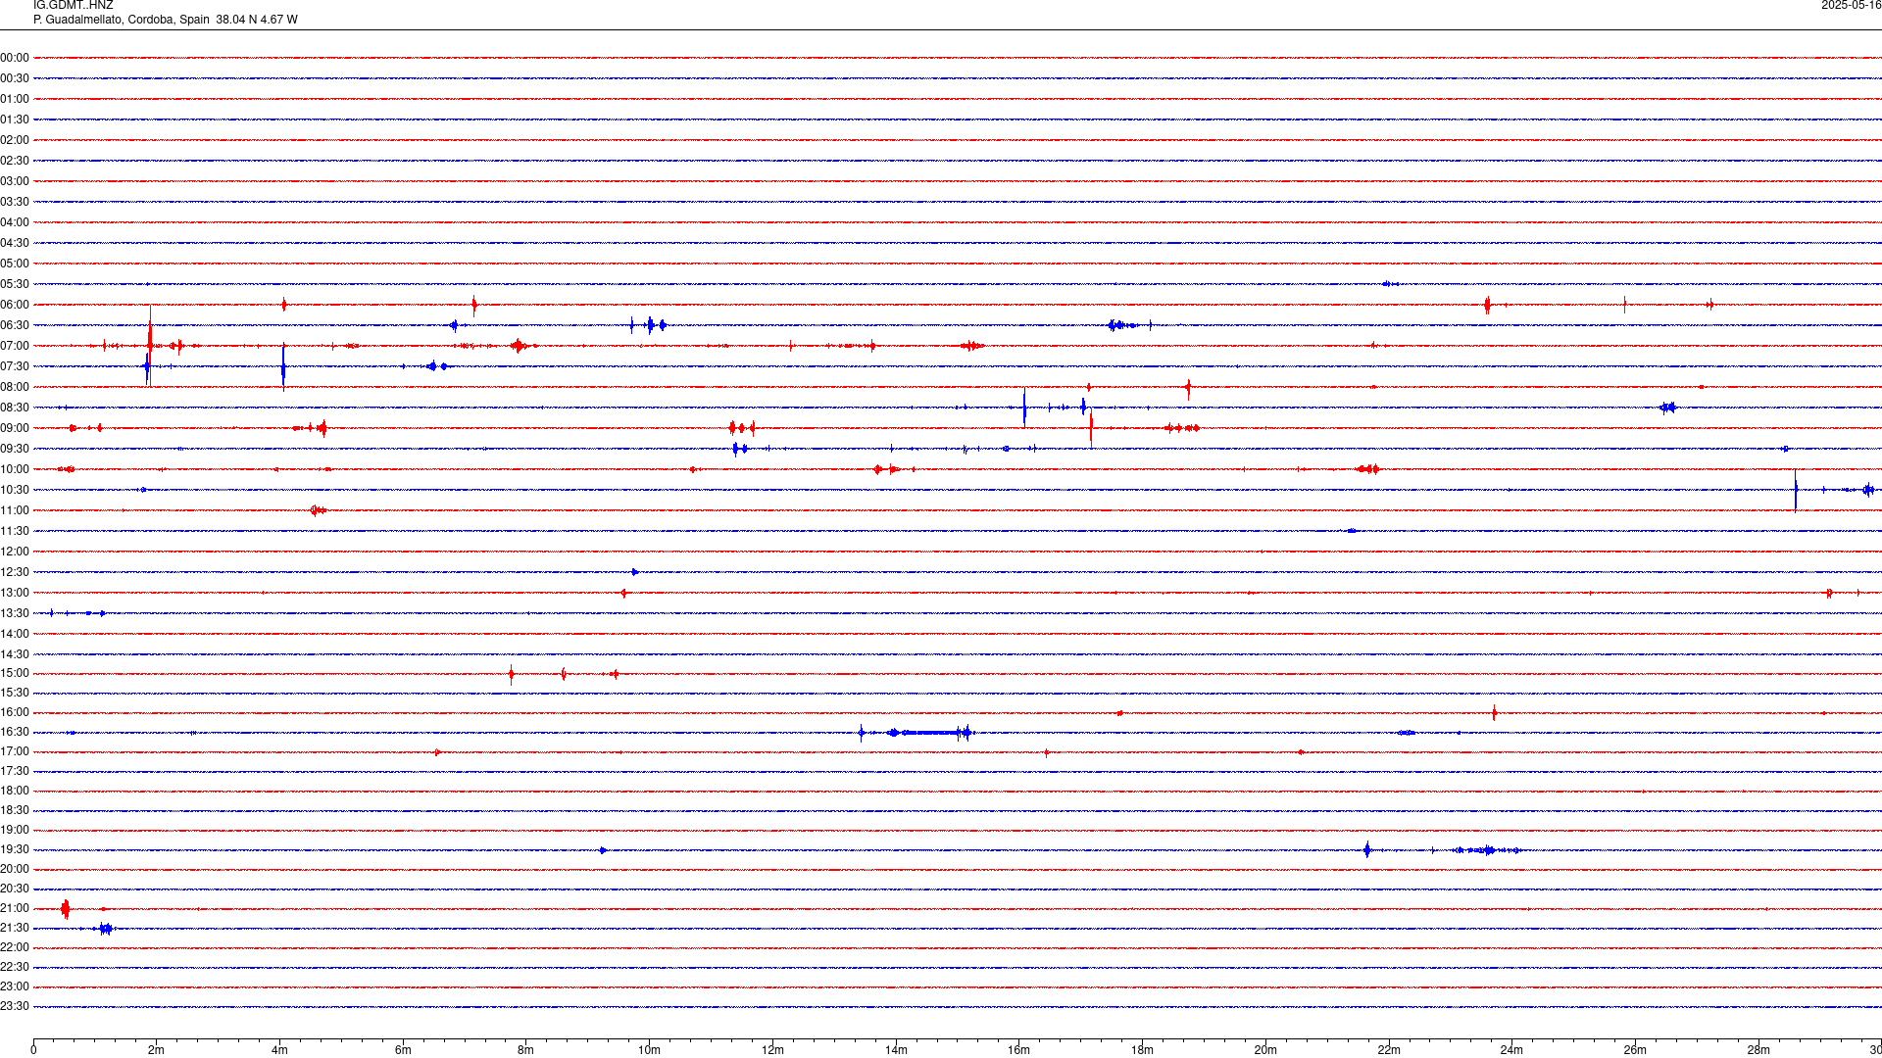Select the 15:00 trace time label

pos(15,673)
